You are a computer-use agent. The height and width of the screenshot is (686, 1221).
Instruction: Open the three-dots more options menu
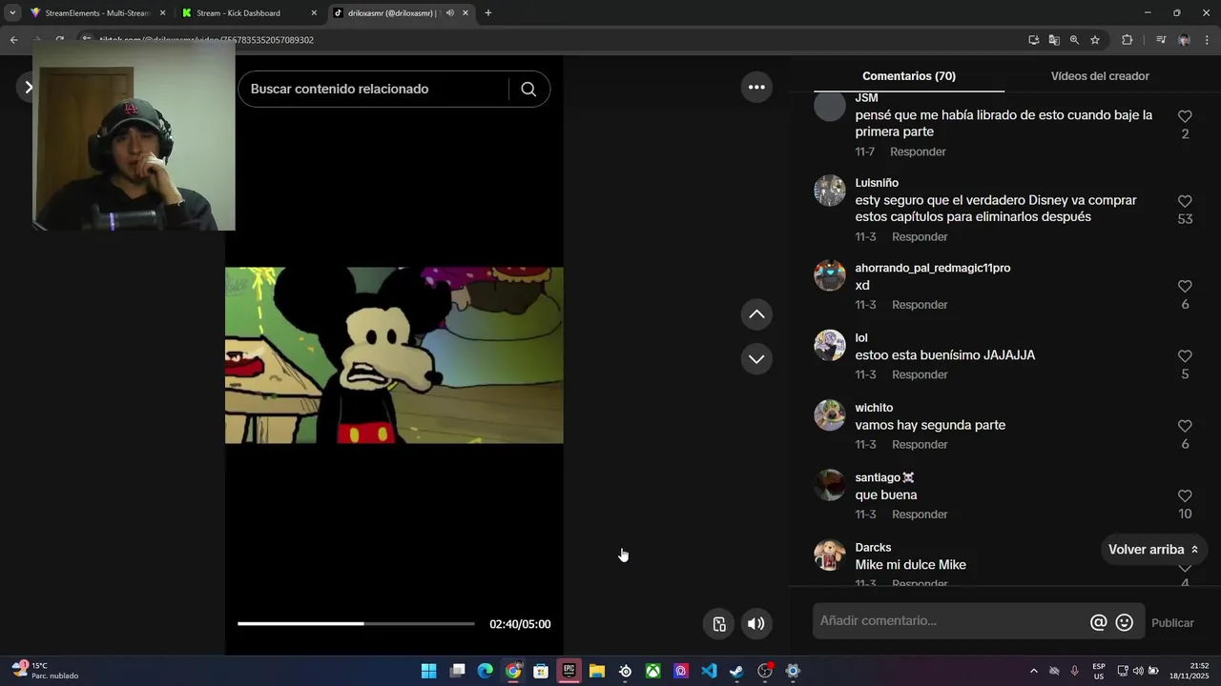756,87
